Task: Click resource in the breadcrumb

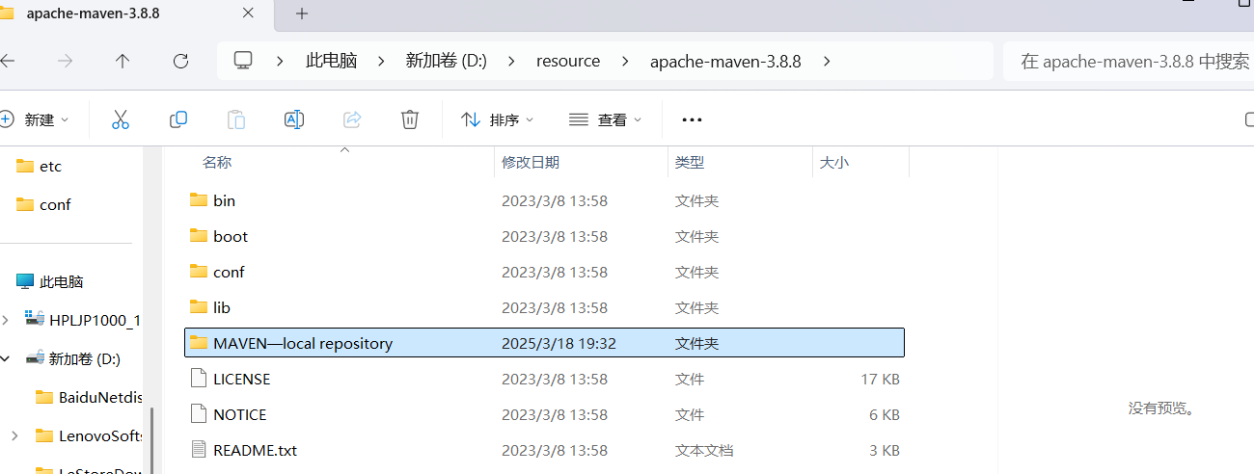Action: (x=568, y=61)
